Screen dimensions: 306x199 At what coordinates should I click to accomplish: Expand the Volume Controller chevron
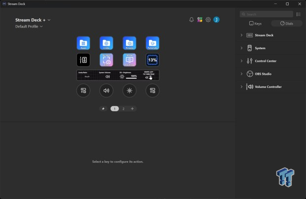pos(242,86)
